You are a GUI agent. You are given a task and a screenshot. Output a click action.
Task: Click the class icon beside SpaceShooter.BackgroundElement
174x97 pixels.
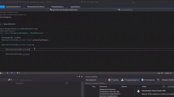click(51, 10)
